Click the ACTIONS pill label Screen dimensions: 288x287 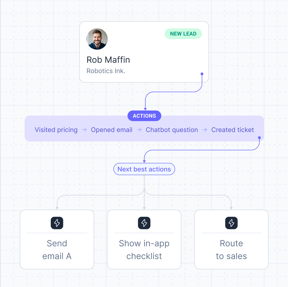[x=144, y=116]
